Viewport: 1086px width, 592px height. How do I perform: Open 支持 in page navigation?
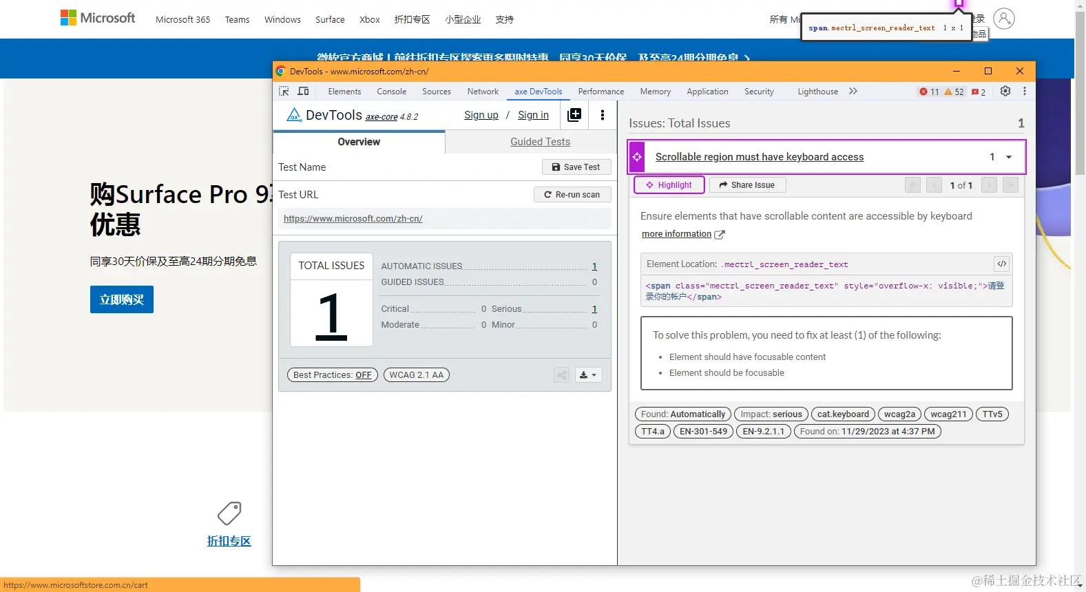(x=505, y=19)
